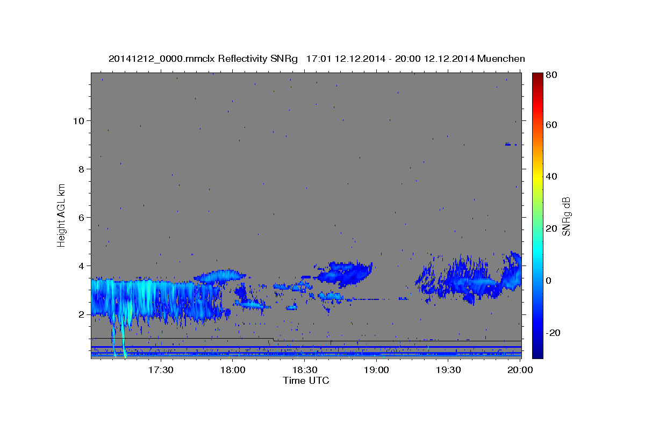645x430 pixels.
Task: Click the colorbar value 0
Action: click(x=549, y=281)
